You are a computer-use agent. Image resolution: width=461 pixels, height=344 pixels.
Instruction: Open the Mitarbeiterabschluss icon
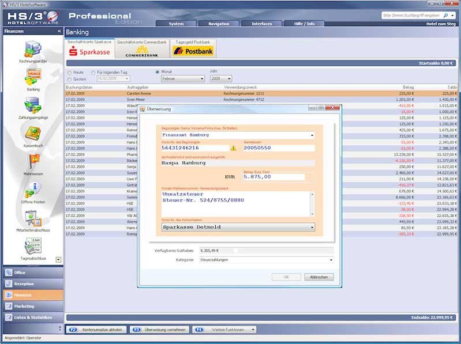coord(33,218)
